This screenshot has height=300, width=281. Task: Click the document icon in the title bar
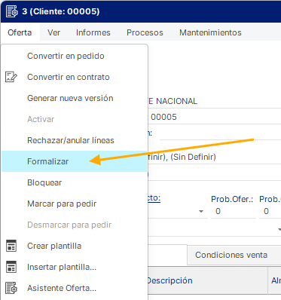click(12, 11)
